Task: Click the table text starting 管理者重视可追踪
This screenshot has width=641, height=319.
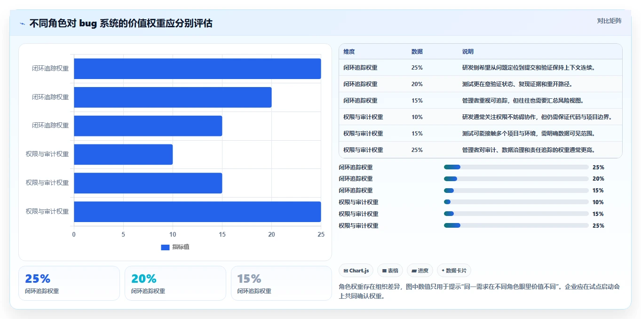Action: 523,101
